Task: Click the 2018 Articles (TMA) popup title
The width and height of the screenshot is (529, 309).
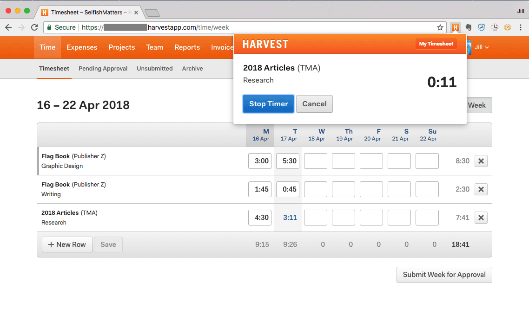Action: (x=282, y=68)
